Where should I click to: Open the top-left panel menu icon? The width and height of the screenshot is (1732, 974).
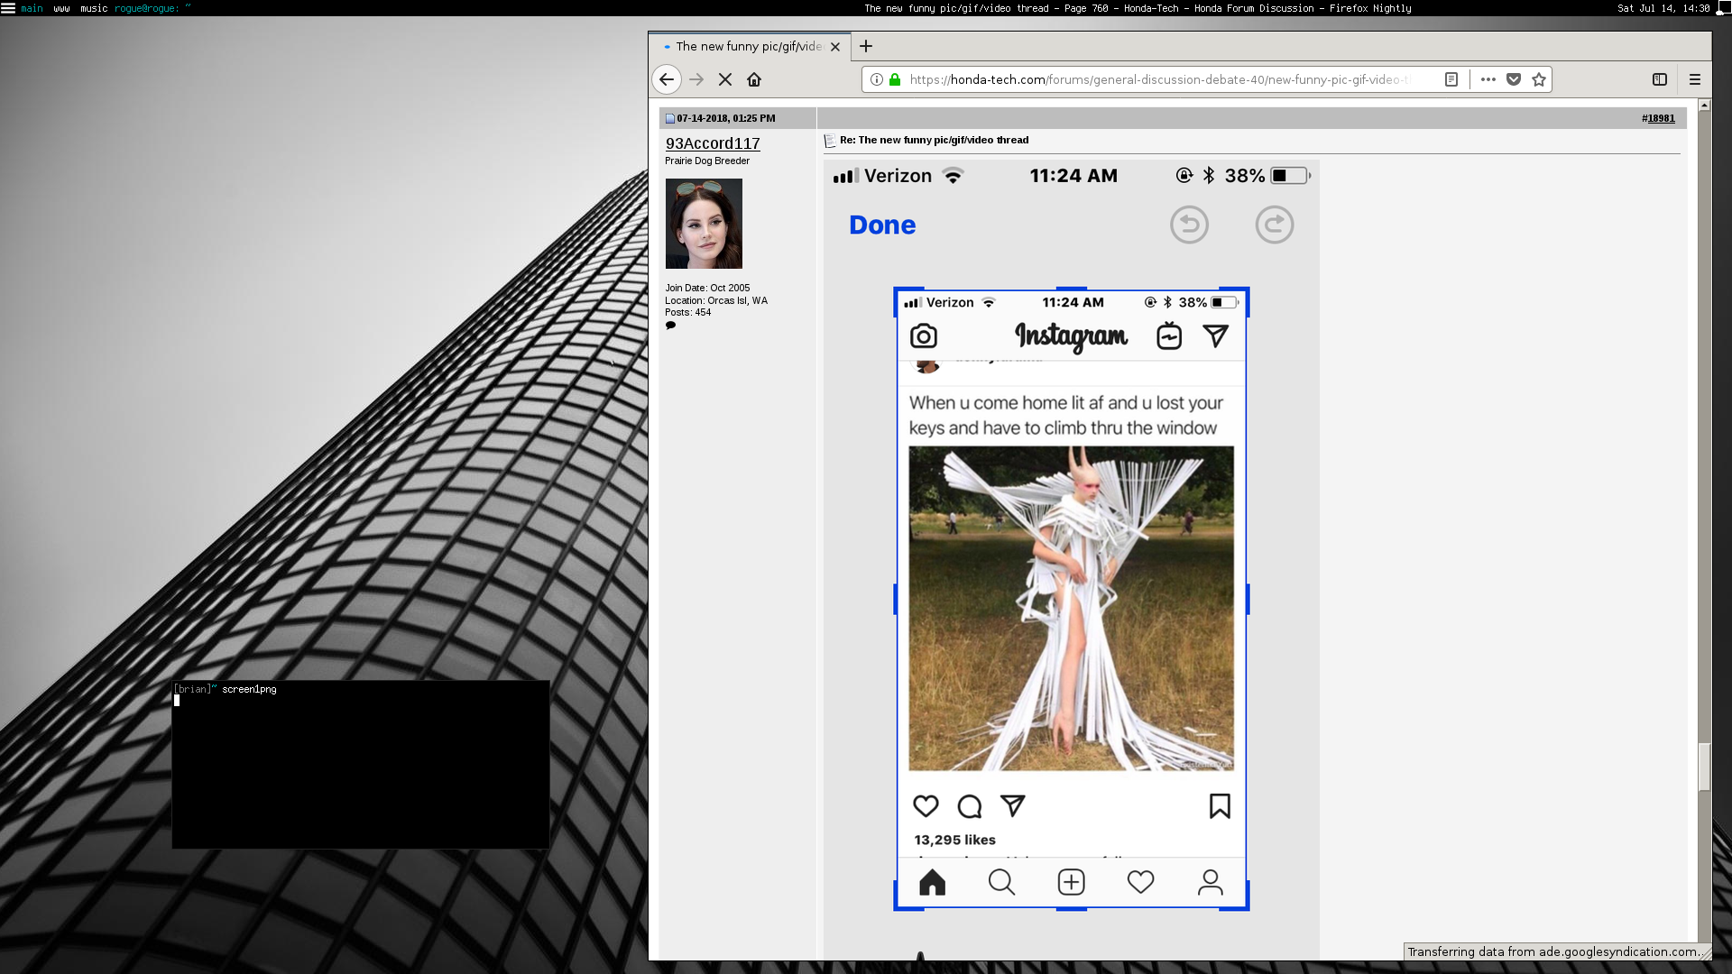(x=8, y=8)
